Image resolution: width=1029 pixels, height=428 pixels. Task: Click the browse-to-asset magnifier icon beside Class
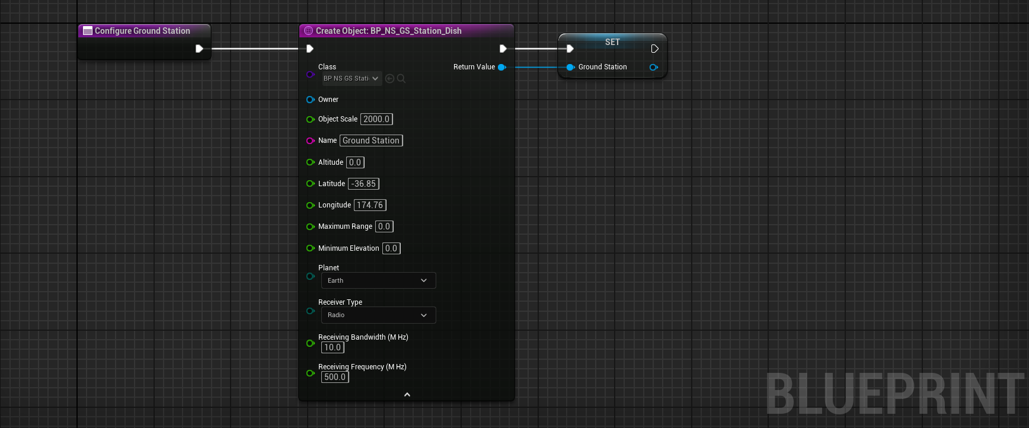point(401,78)
